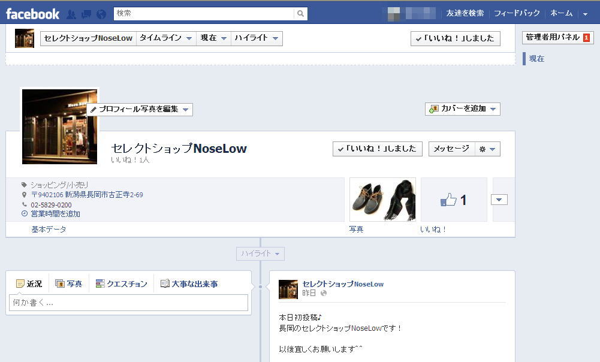Focus the 検索 search field
600x362 pixels.
click(204, 14)
